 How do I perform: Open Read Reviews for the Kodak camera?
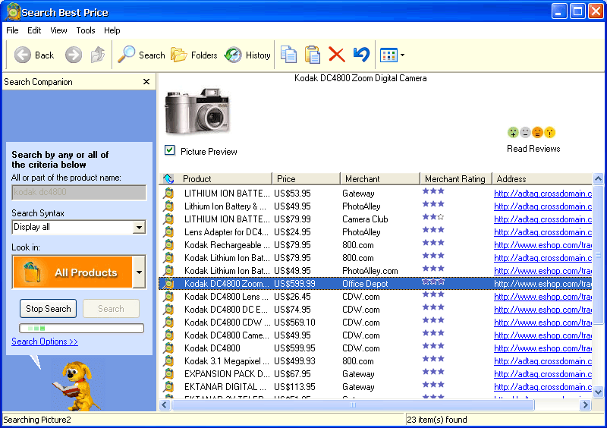(533, 149)
